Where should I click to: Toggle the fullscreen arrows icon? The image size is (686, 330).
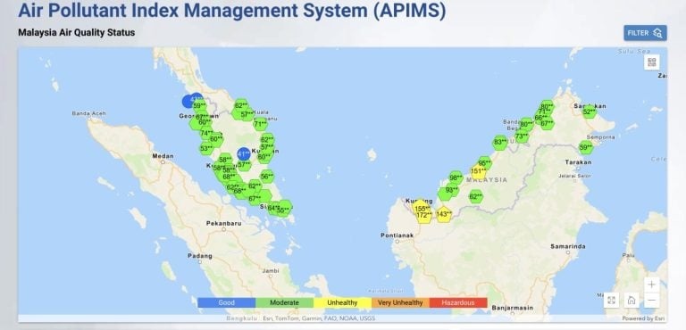611,300
